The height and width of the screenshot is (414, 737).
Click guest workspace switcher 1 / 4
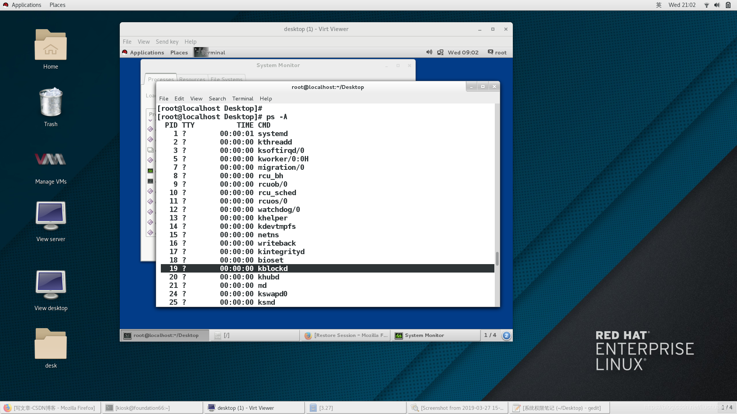click(490, 335)
